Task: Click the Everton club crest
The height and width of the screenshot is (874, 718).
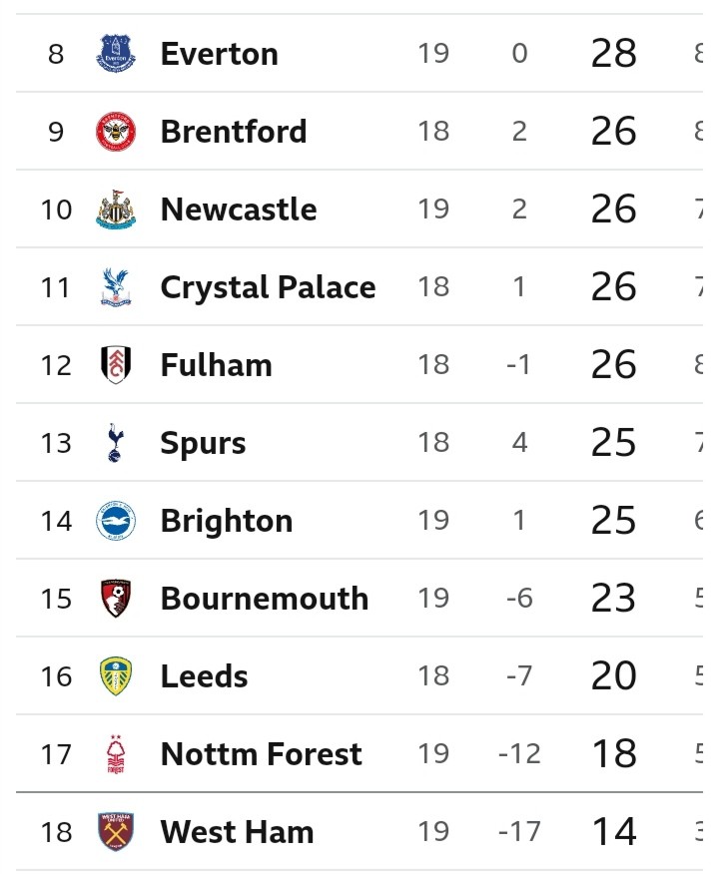Action: (x=115, y=53)
